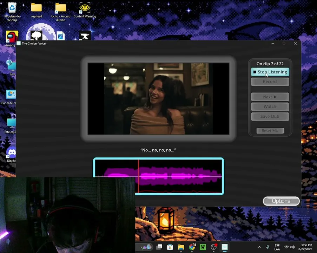Minimize The Choicer Voicer window

click(x=273, y=43)
